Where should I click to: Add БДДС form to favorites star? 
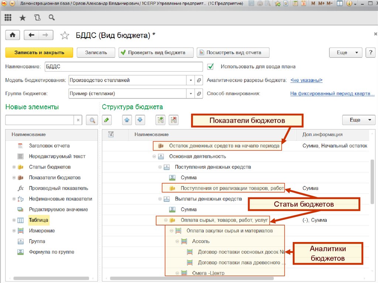click(65, 35)
